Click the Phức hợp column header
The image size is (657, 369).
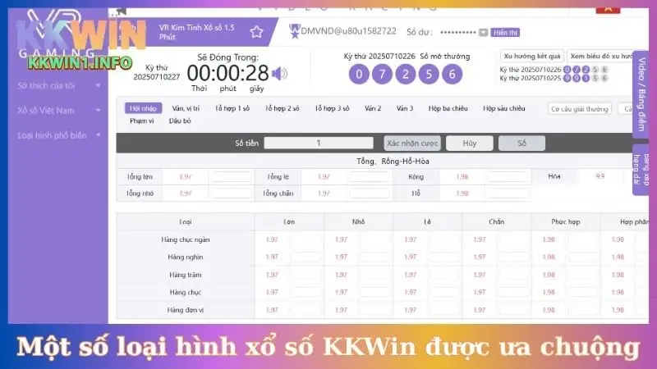pyautogui.click(x=565, y=221)
